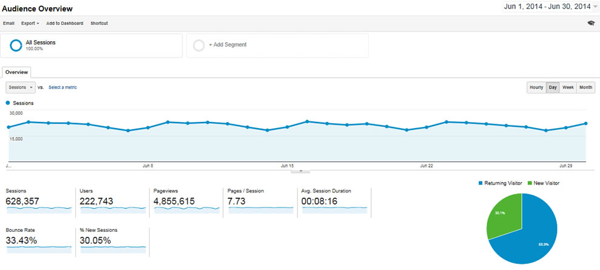The image size is (600, 270).
Task: Switch the graph to Month view
Action: (585, 87)
